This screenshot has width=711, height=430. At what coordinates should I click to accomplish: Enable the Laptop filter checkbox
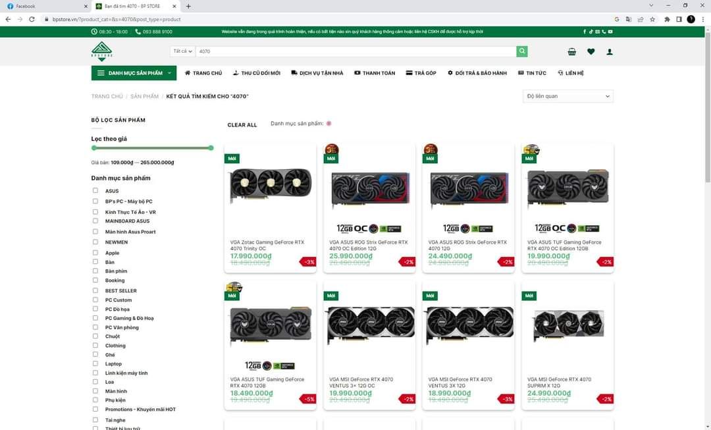click(95, 363)
